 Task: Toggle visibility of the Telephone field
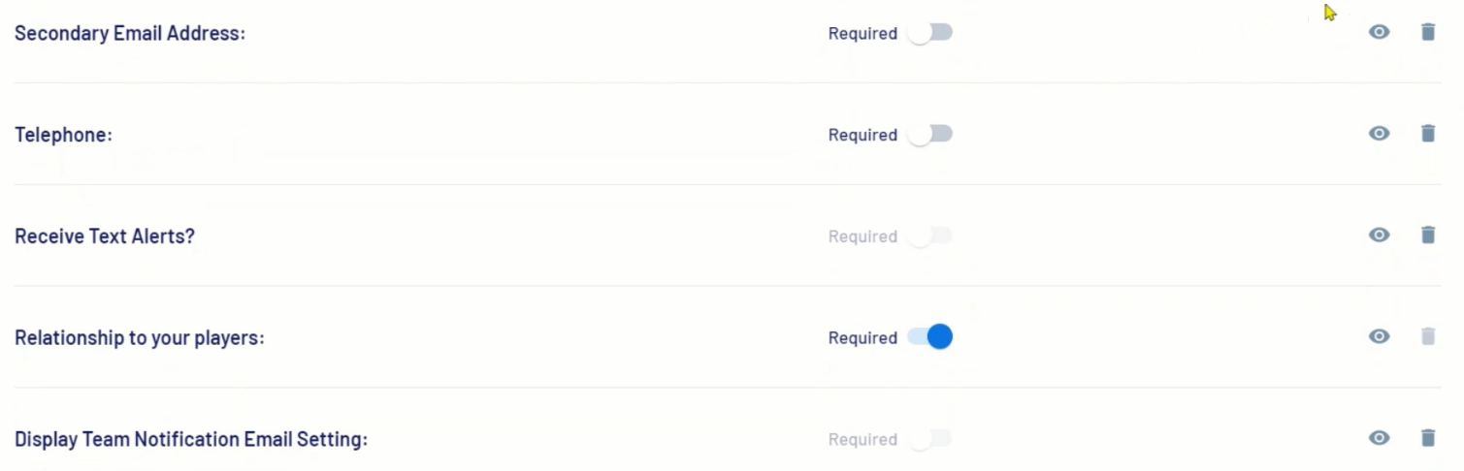(1379, 134)
